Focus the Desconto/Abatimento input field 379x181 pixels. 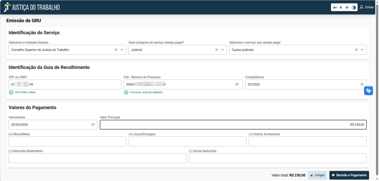pyautogui.click(x=97, y=158)
